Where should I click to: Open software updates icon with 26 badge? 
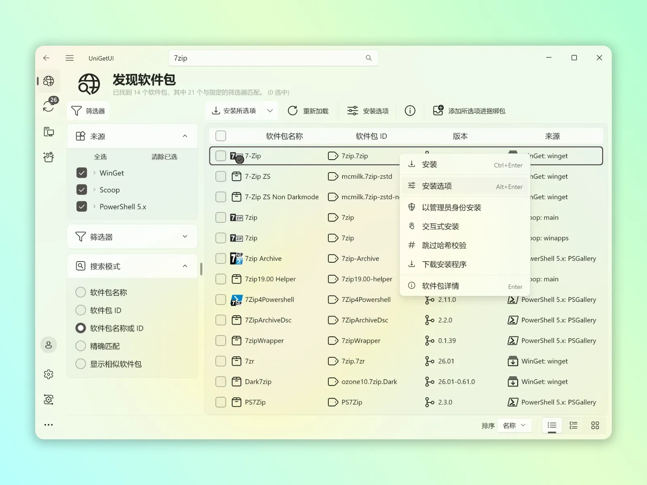tap(49, 106)
